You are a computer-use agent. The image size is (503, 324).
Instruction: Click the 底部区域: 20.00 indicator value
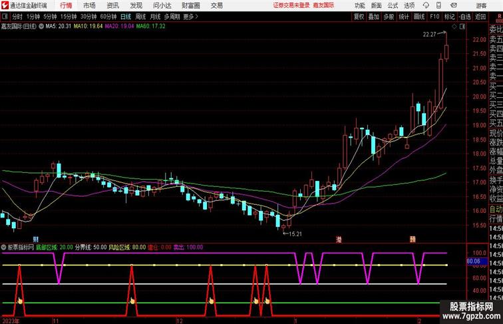click(x=54, y=247)
